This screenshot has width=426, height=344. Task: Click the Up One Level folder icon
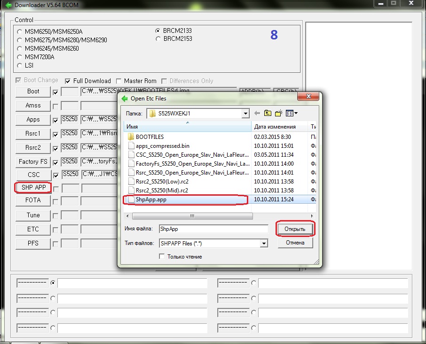(x=268, y=113)
